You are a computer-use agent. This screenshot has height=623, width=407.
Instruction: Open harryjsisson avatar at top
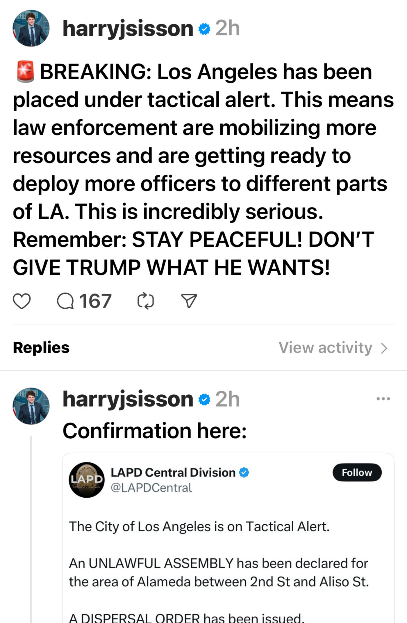31,28
